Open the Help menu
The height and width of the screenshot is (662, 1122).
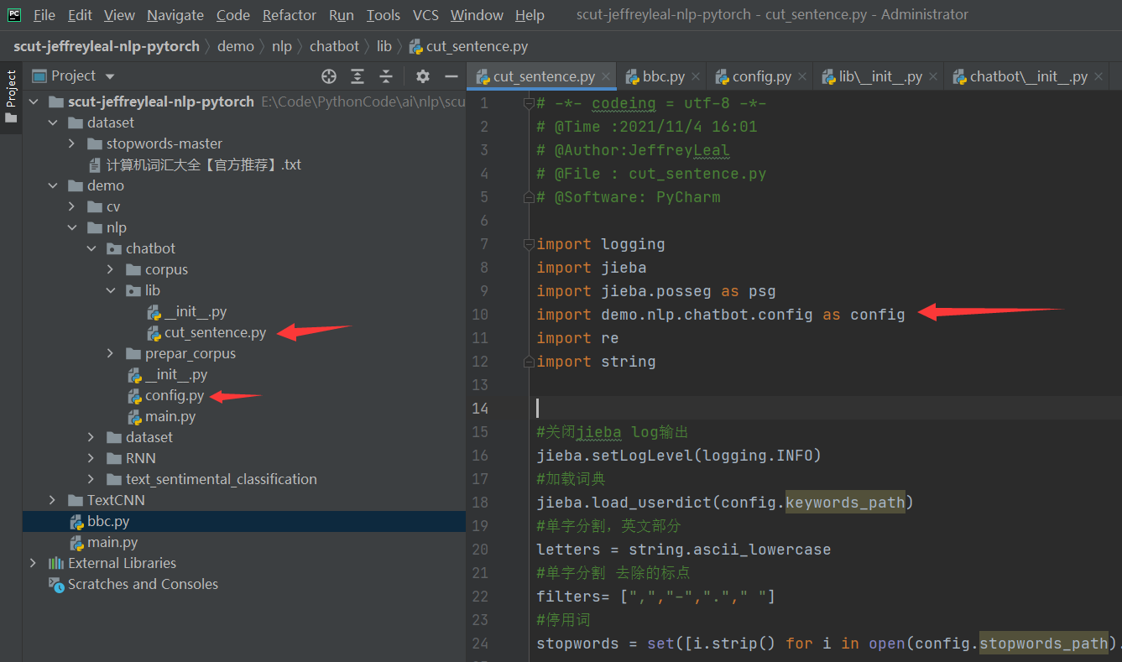(x=530, y=15)
